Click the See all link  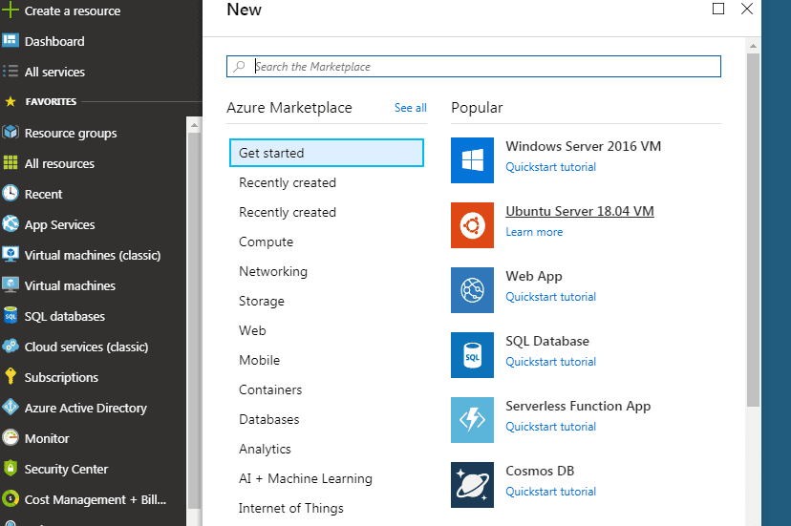pos(410,108)
